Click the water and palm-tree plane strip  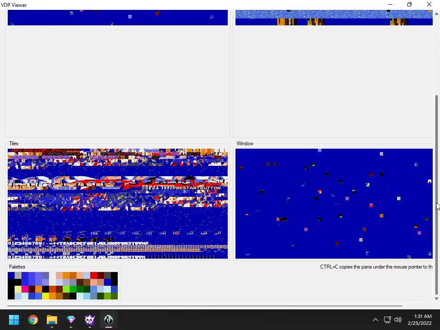pos(334,18)
